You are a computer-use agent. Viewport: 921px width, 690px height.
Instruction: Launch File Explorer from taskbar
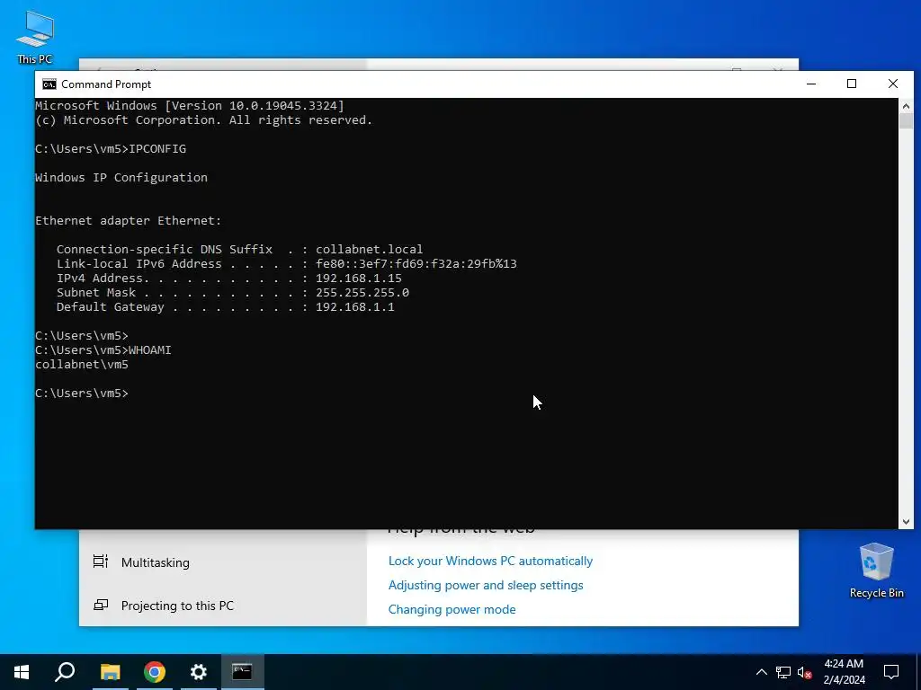coord(110,672)
